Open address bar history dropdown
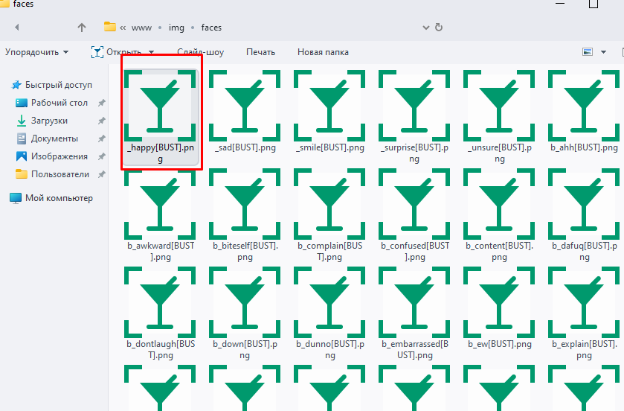The image size is (624, 411). click(x=426, y=28)
